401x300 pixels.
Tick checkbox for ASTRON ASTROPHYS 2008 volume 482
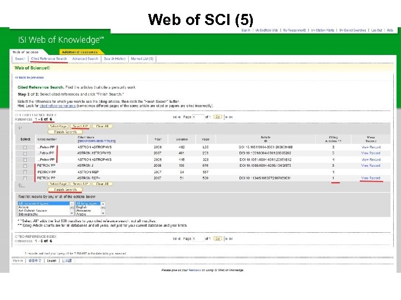(25, 147)
